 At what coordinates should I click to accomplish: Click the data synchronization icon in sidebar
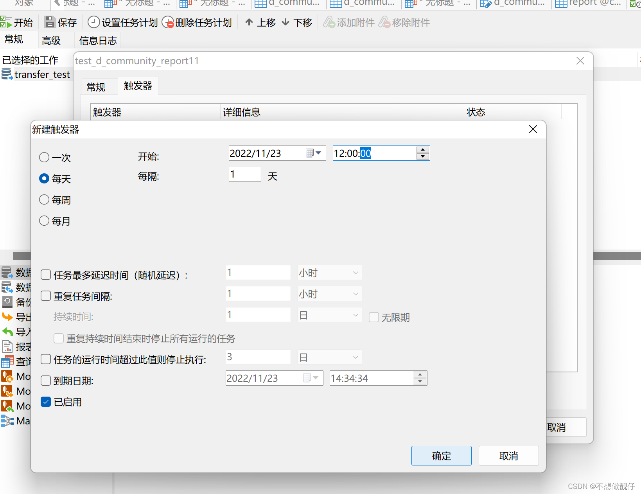point(7,287)
